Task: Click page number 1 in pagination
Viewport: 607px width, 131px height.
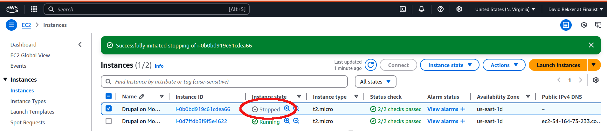Action: 569,80
